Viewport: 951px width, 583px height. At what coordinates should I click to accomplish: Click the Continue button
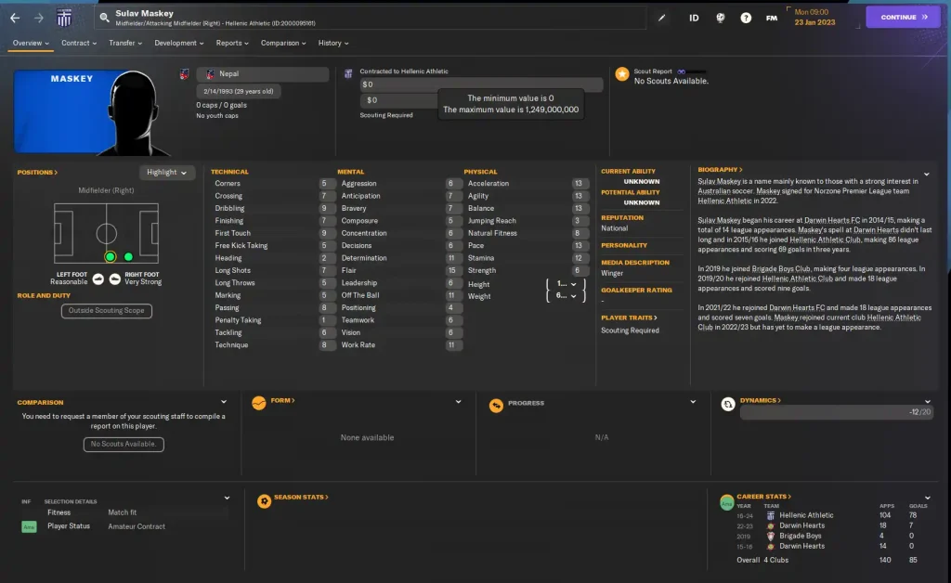point(903,17)
